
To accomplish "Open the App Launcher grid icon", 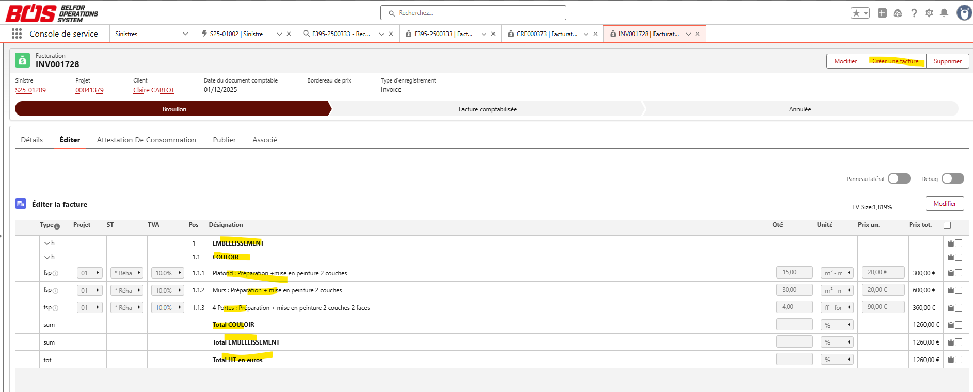I will click(17, 34).
